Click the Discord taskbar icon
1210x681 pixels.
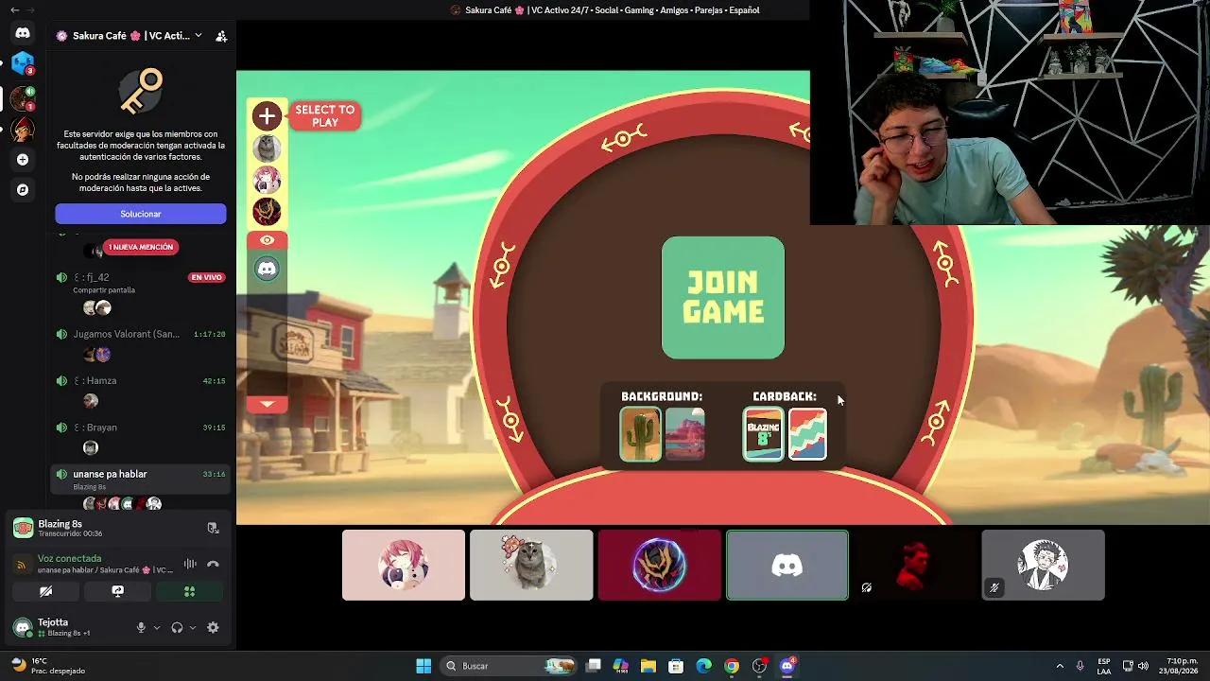(x=787, y=666)
